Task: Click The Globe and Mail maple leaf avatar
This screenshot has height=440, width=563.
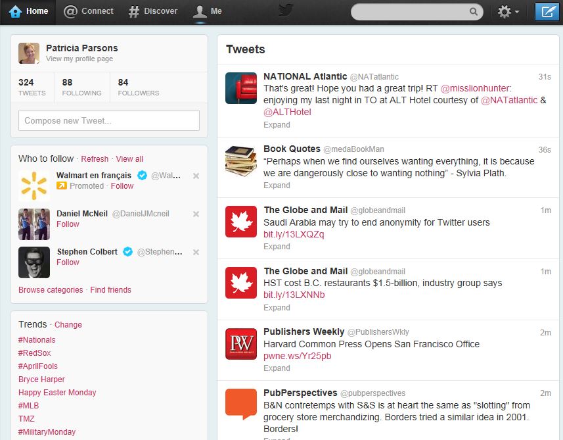Action: point(241,222)
